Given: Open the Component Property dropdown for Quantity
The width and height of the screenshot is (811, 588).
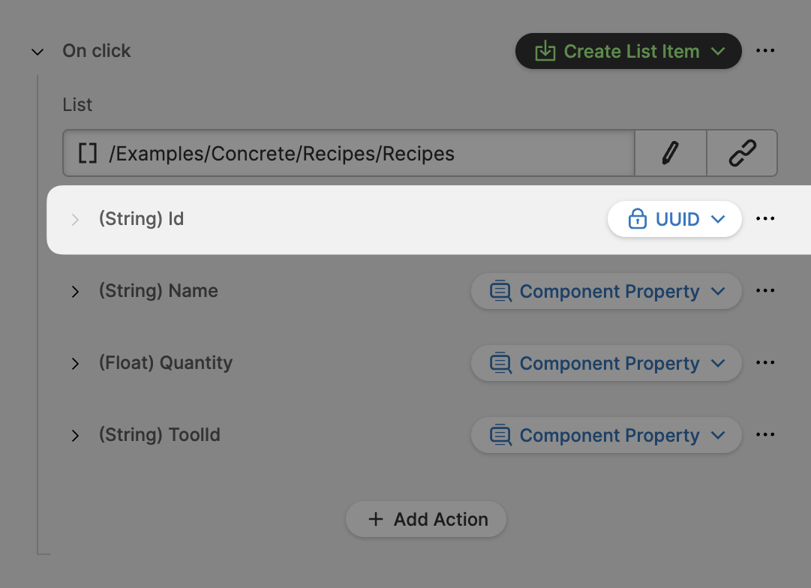Looking at the screenshot, I should [606, 363].
